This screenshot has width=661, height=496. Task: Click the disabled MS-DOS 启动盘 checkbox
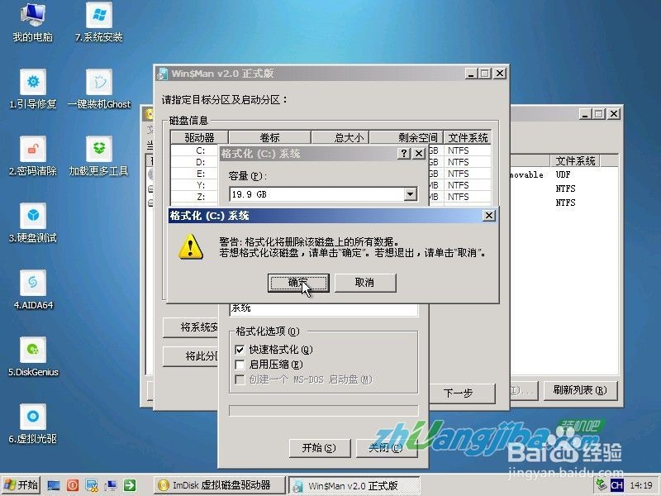pyautogui.click(x=240, y=379)
